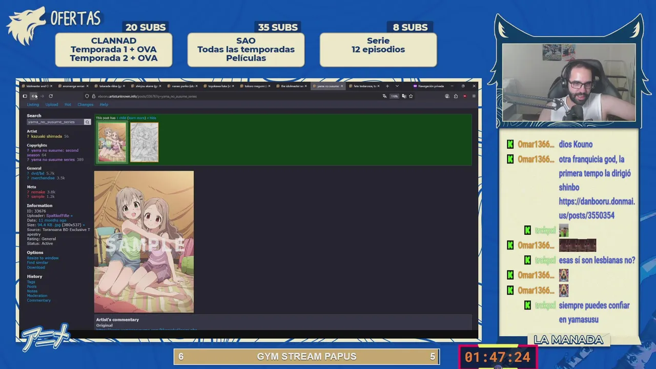Open the 'Tags' history link
656x369 pixels.
coord(31,282)
